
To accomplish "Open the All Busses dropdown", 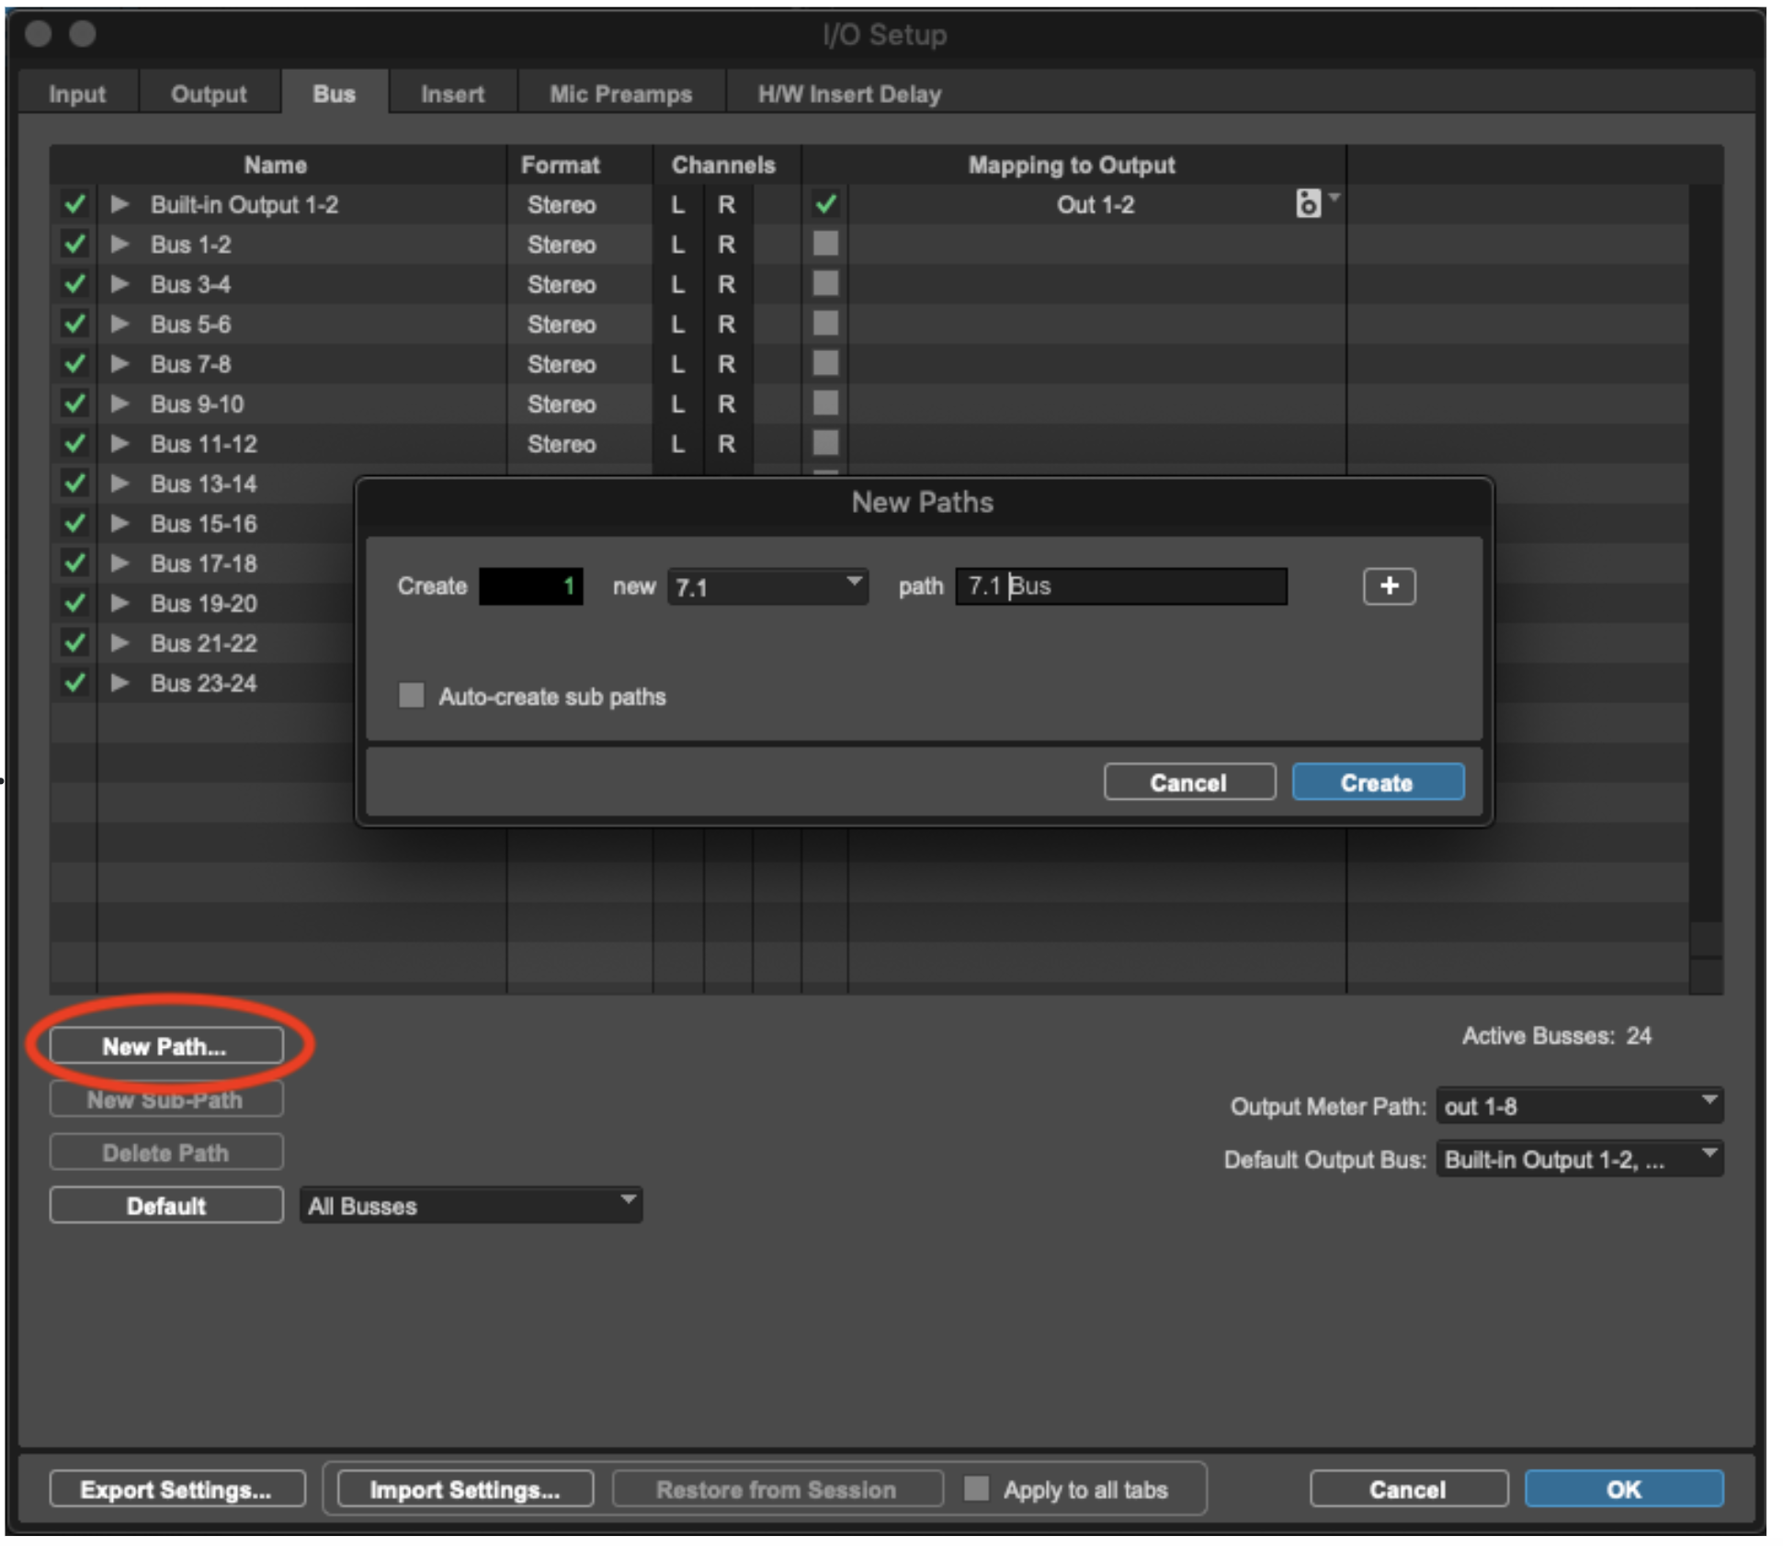I will click(x=471, y=1205).
